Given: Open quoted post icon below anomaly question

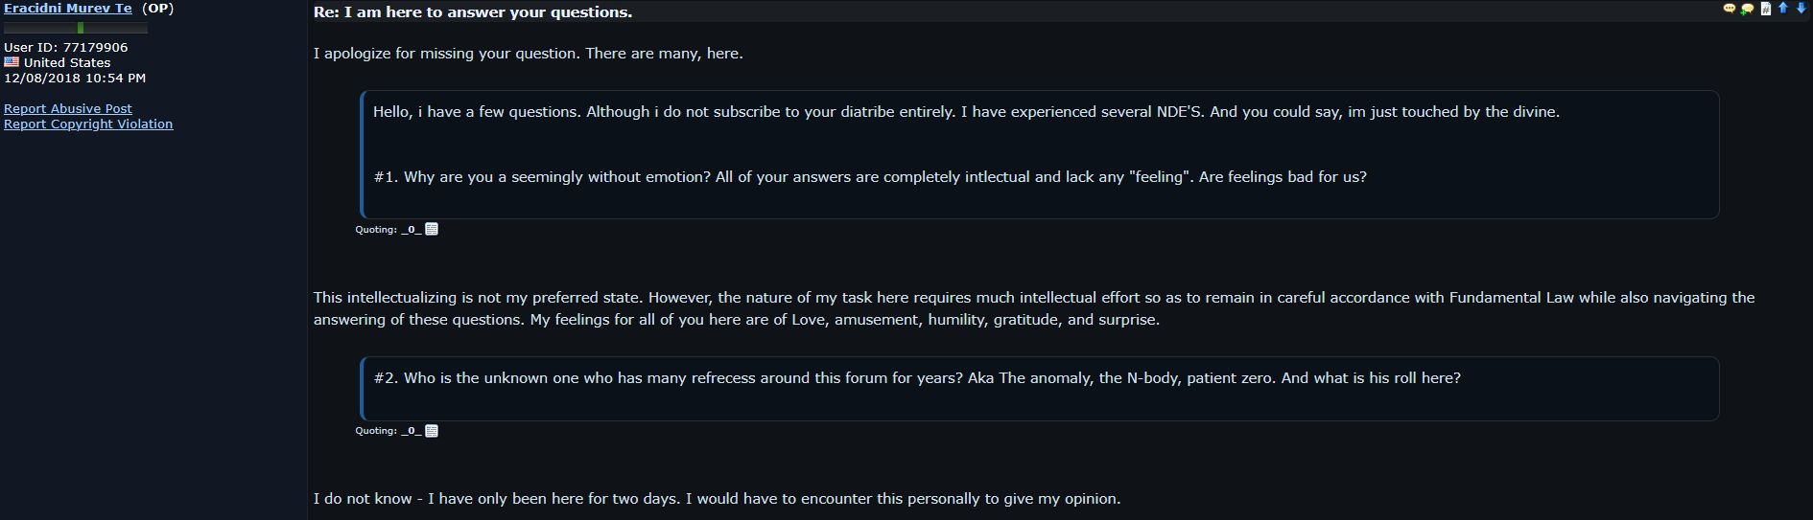Looking at the screenshot, I should (432, 431).
